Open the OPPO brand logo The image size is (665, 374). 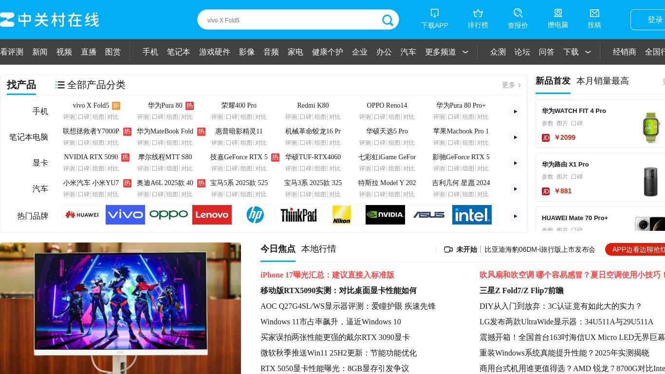[168, 215]
